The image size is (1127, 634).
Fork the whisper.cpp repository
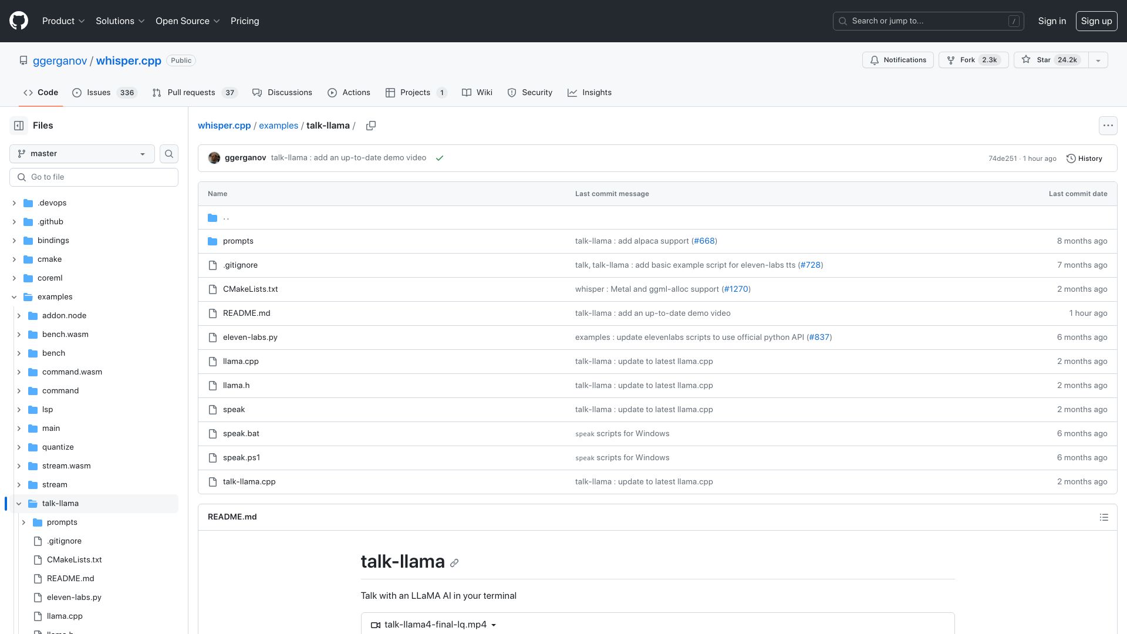click(973, 60)
